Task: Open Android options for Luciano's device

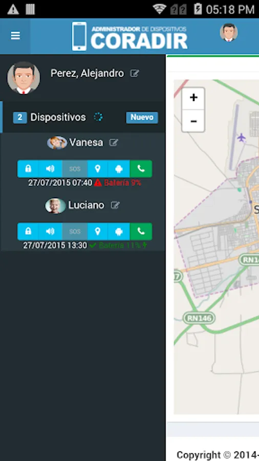Action: [x=119, y=232]
